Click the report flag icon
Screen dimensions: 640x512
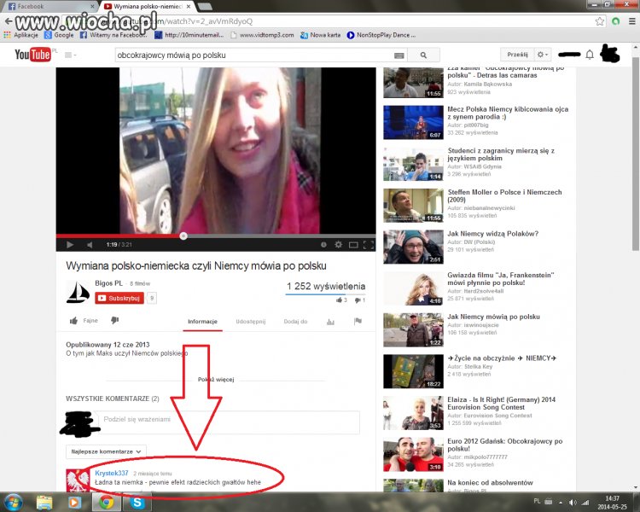[358, 322]
